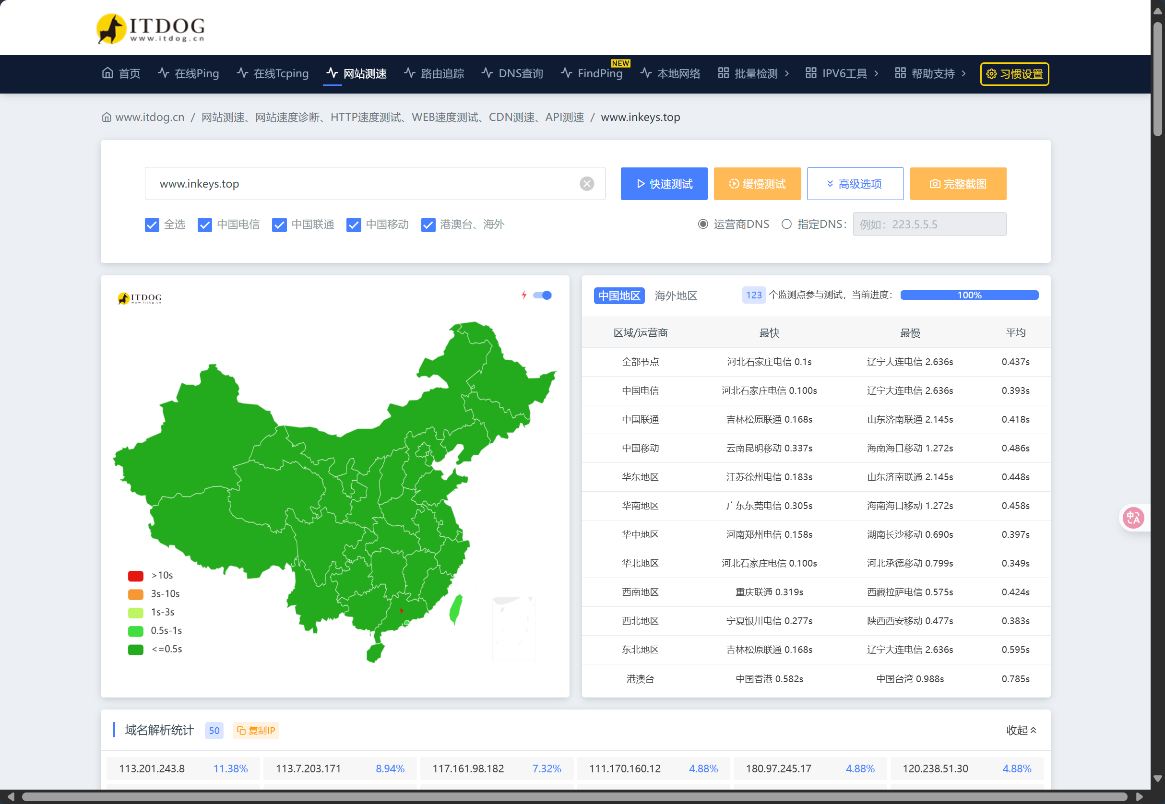Viewport: 1165px width, 804px height.
Task: Select the 指定DNS radio button
Action: coord(786,224)
